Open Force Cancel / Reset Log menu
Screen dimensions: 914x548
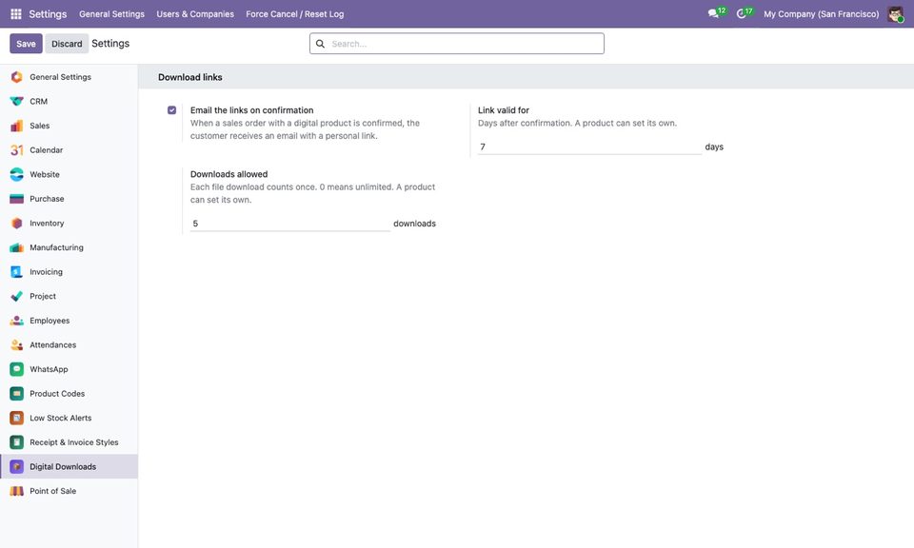coord(295,14)
